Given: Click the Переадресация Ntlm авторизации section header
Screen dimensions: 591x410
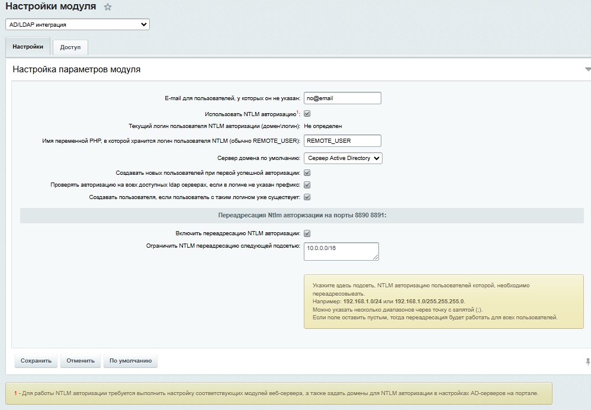Looking at the screenshot, I should point(302,216).
